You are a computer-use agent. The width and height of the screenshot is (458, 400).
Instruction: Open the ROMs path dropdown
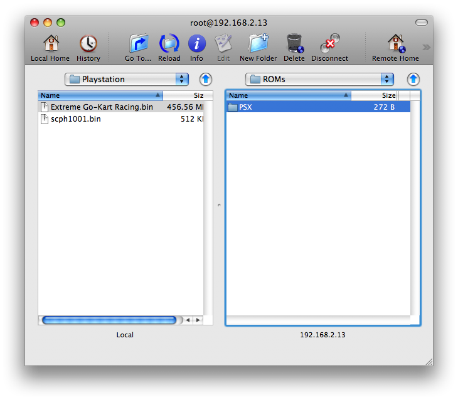point(320,80)
